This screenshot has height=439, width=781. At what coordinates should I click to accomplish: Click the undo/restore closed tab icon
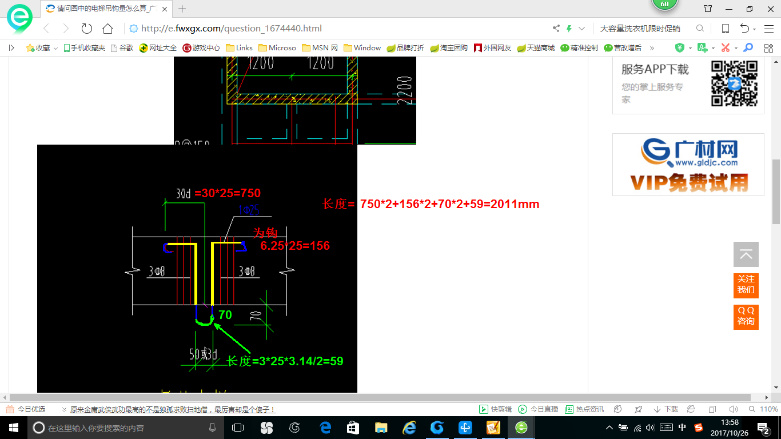tap(744, 29)
